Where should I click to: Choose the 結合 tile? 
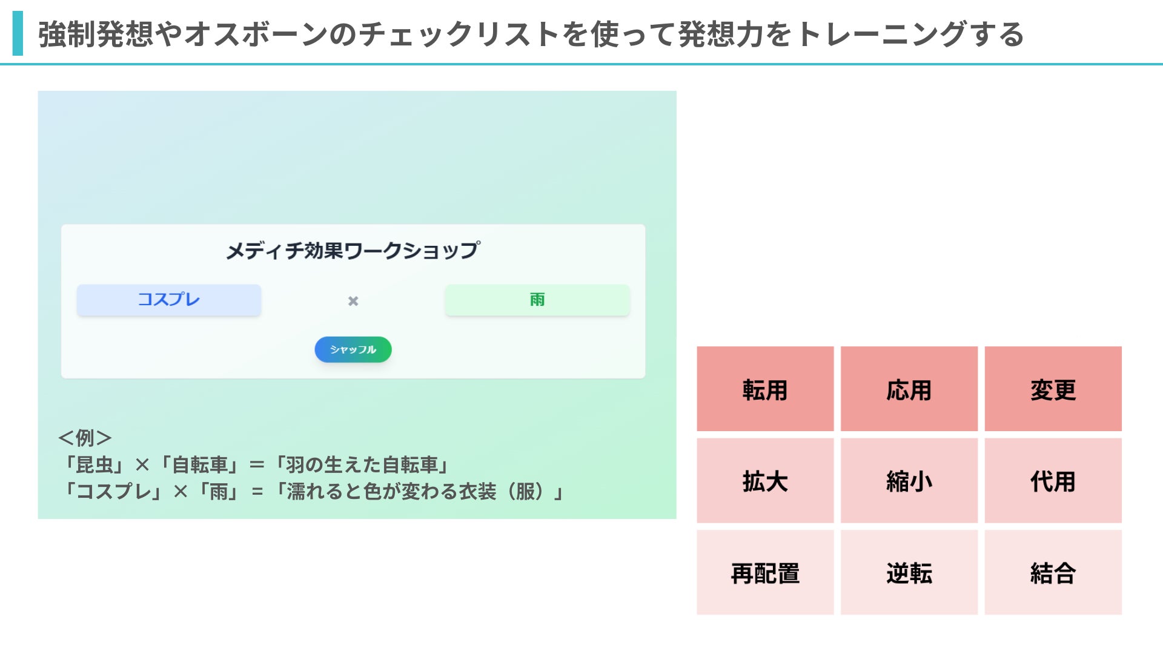pos(1053,573)
